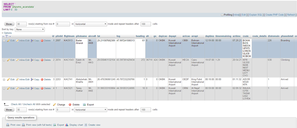Sort by pilotname column header
This screenshot has width=297, height=128.
tap(81, 36)
